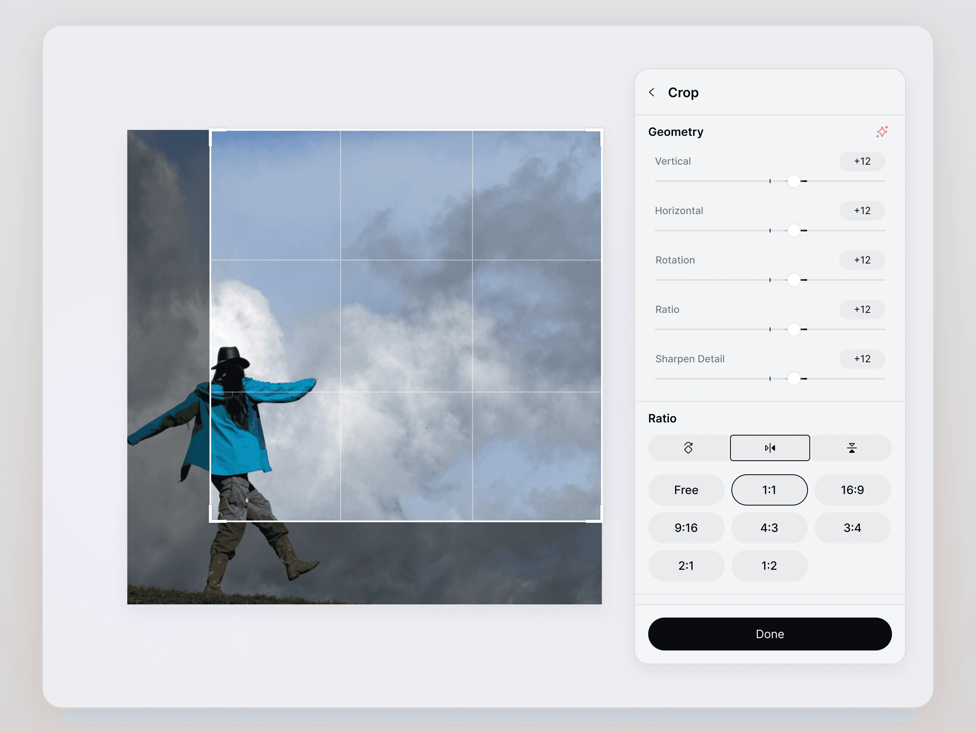Select the vertical flip icon
The width and height of the screenshot is (976, 732).
(852, 448)
